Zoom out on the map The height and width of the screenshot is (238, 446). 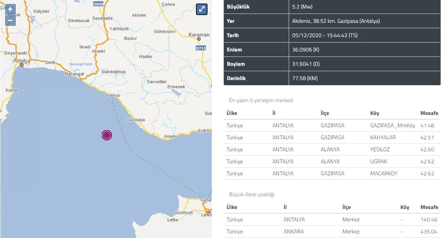click(10, 20)
